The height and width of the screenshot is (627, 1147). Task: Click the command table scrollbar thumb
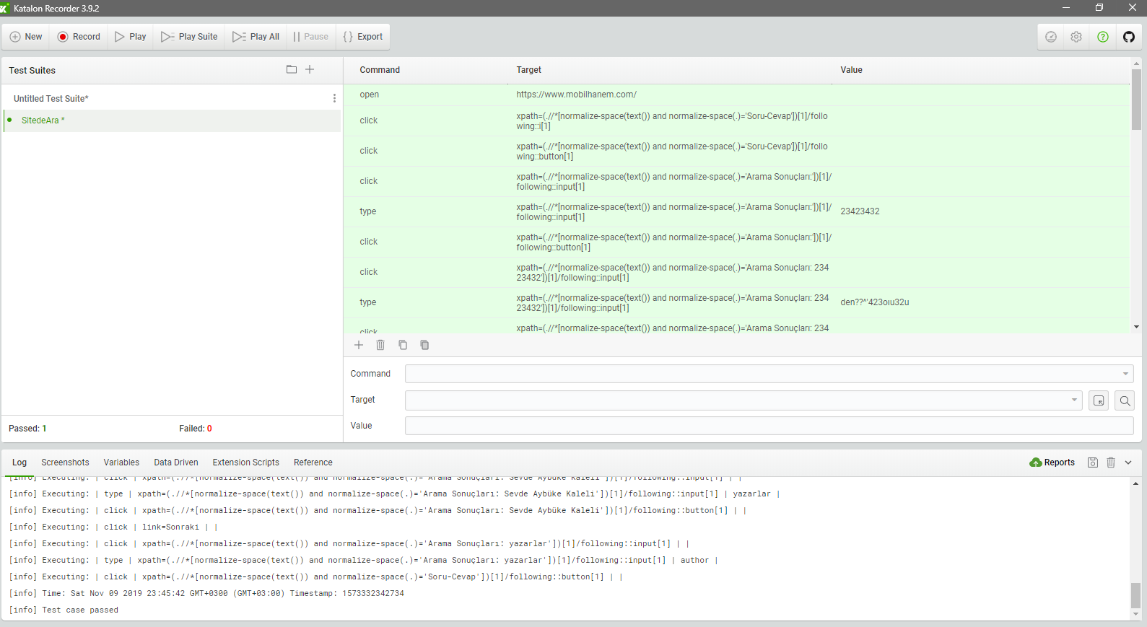1136,100
